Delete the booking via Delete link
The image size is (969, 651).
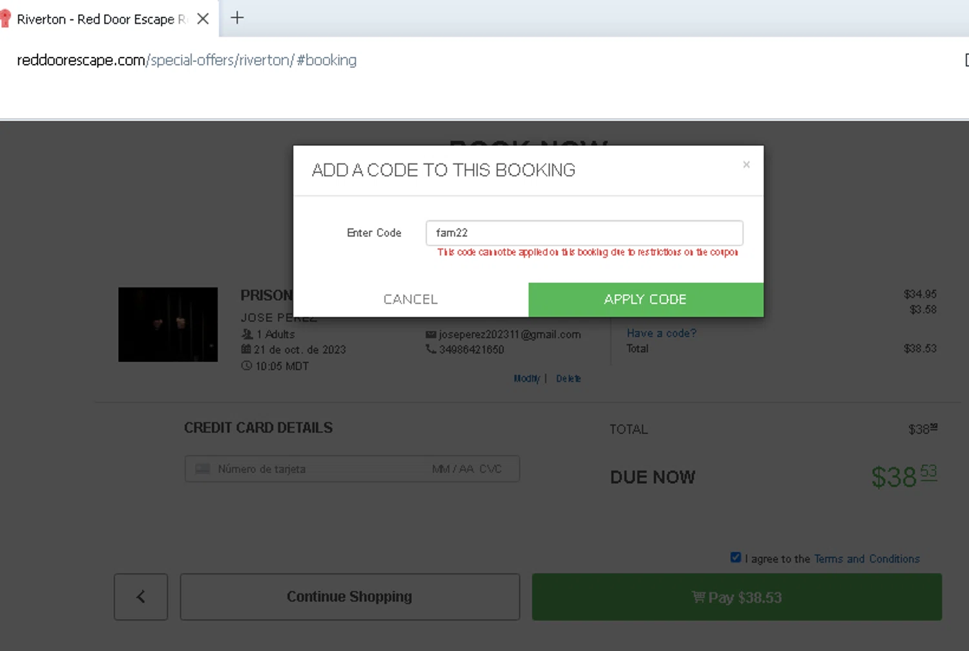point(568,378)
